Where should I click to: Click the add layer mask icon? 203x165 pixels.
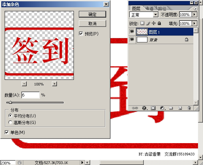click(153, 108)
